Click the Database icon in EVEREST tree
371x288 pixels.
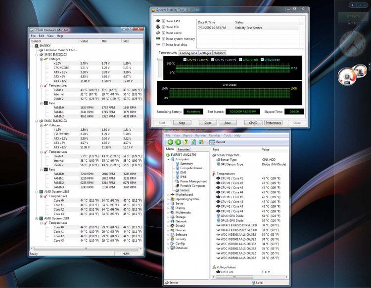pyautogui.click(x=173, y=248)
